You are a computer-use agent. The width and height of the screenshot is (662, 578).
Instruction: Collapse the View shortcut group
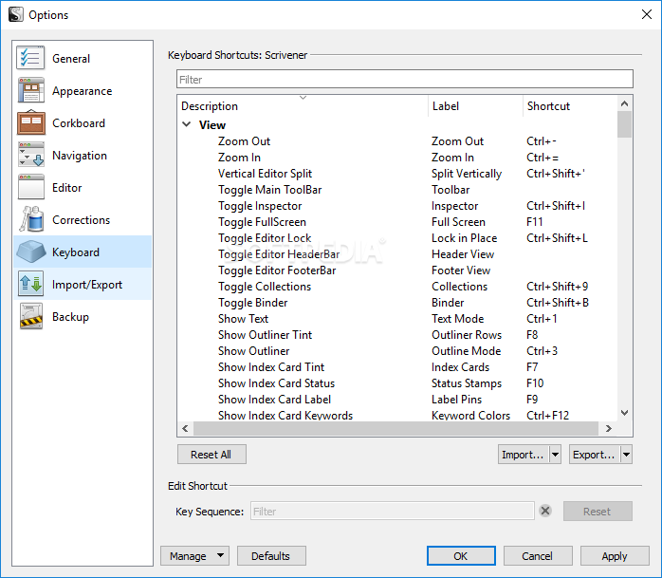[186, 124]
